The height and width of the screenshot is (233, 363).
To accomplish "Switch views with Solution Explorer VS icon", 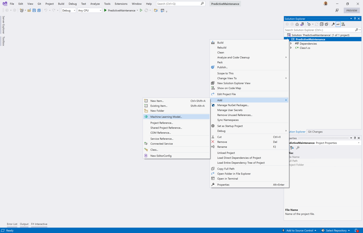I will (x=302, y=24).
